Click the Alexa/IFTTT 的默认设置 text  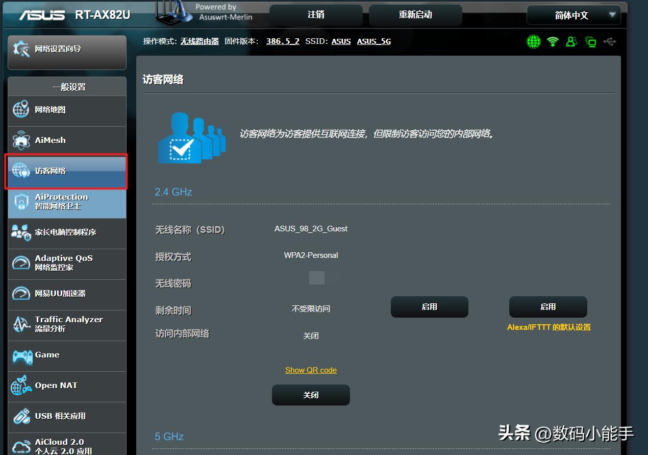click(549, 327)
